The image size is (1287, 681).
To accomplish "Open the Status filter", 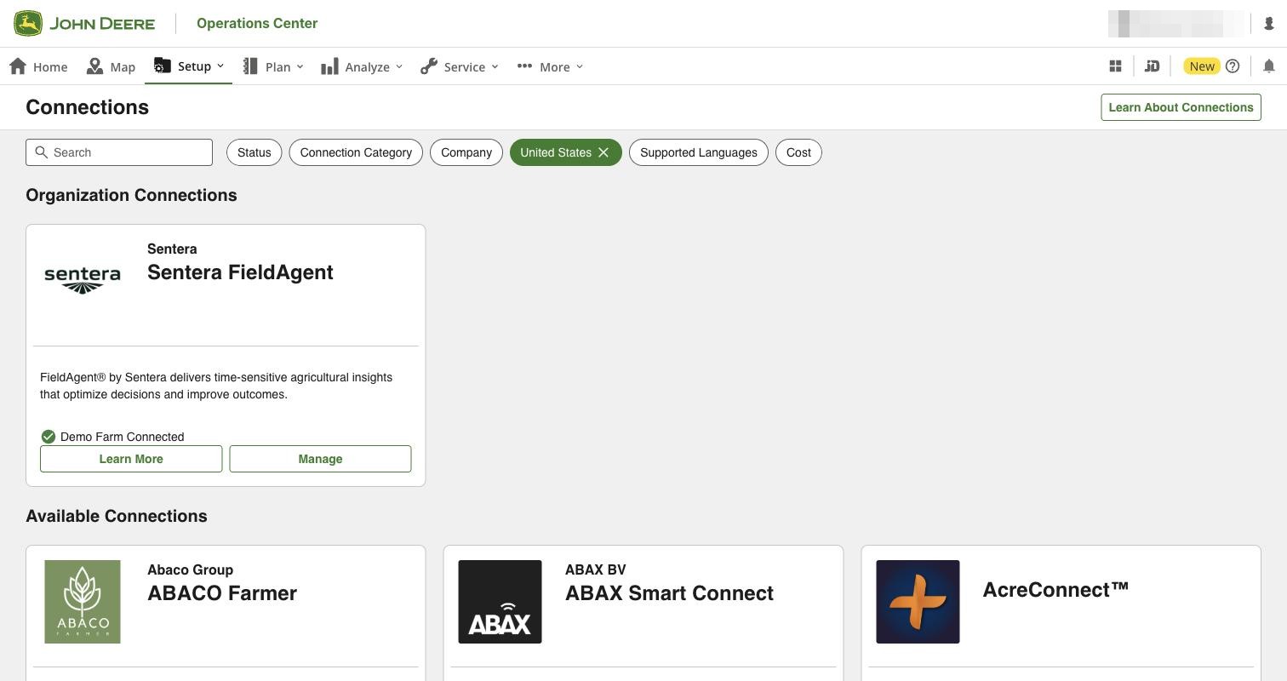I will [255, 152].
